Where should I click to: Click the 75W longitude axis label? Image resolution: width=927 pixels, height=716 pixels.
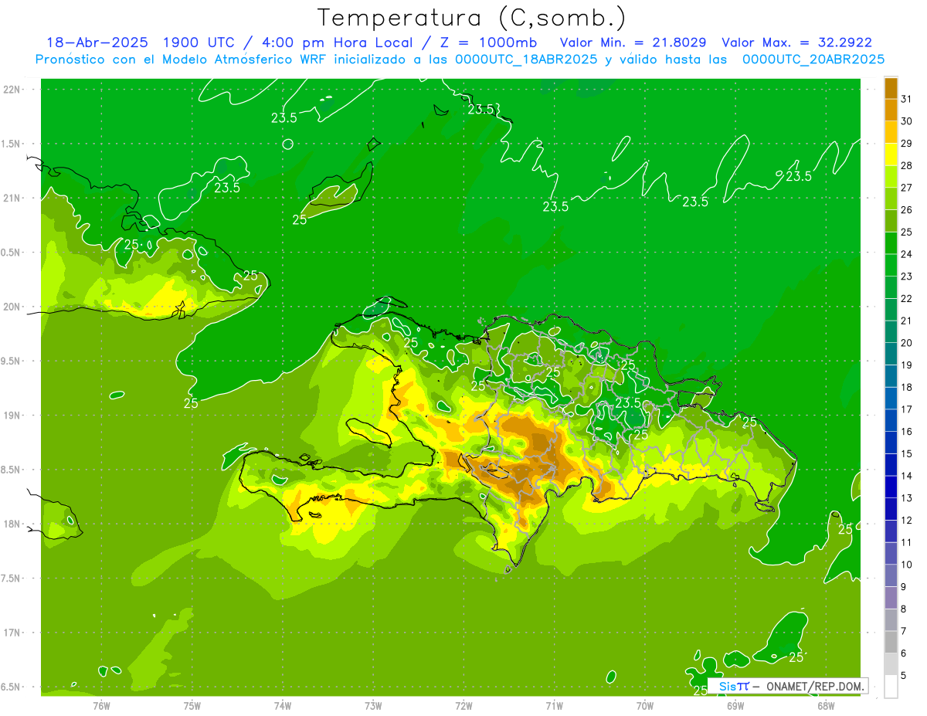pos(192,706)
